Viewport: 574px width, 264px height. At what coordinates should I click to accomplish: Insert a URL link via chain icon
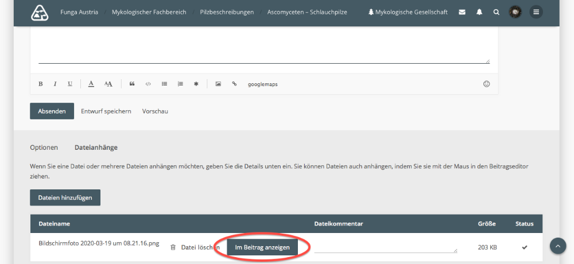234,84
